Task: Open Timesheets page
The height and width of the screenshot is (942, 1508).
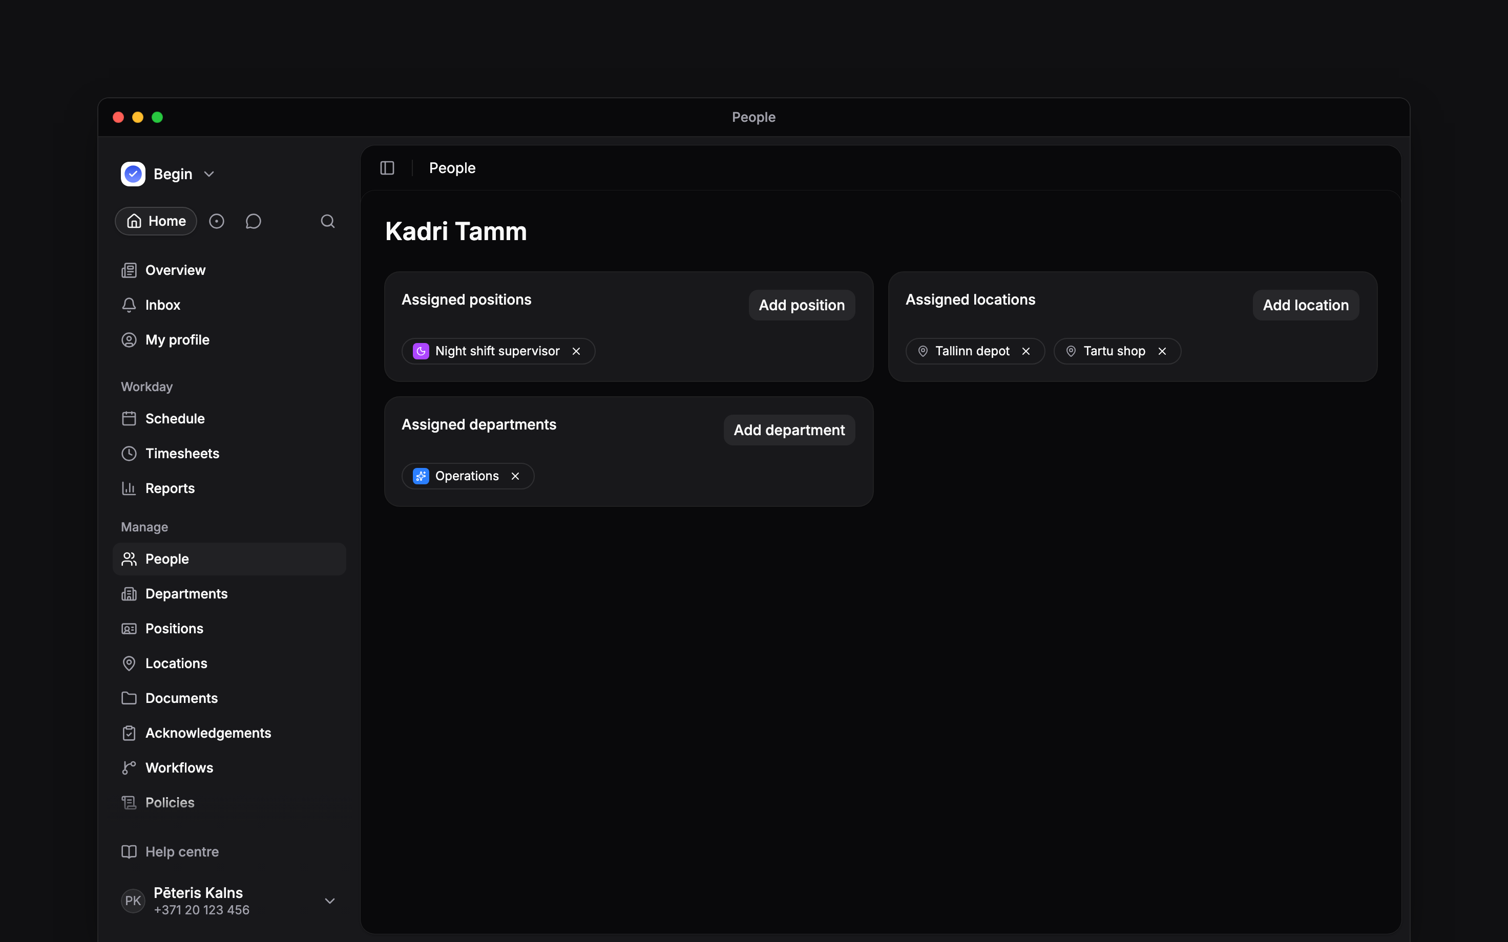Action: pos(229,454)
